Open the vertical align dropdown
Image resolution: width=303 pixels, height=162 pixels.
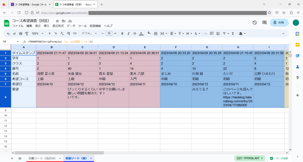[181, 33]
